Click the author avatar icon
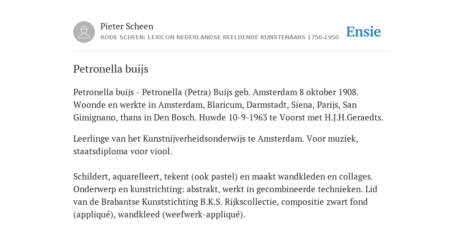Screen dimensions: 463x231 coord(84,32)
